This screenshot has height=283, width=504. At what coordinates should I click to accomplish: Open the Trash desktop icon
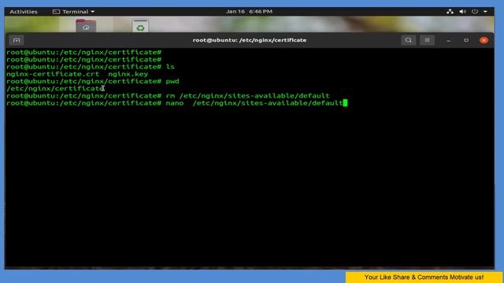point(140,26)
